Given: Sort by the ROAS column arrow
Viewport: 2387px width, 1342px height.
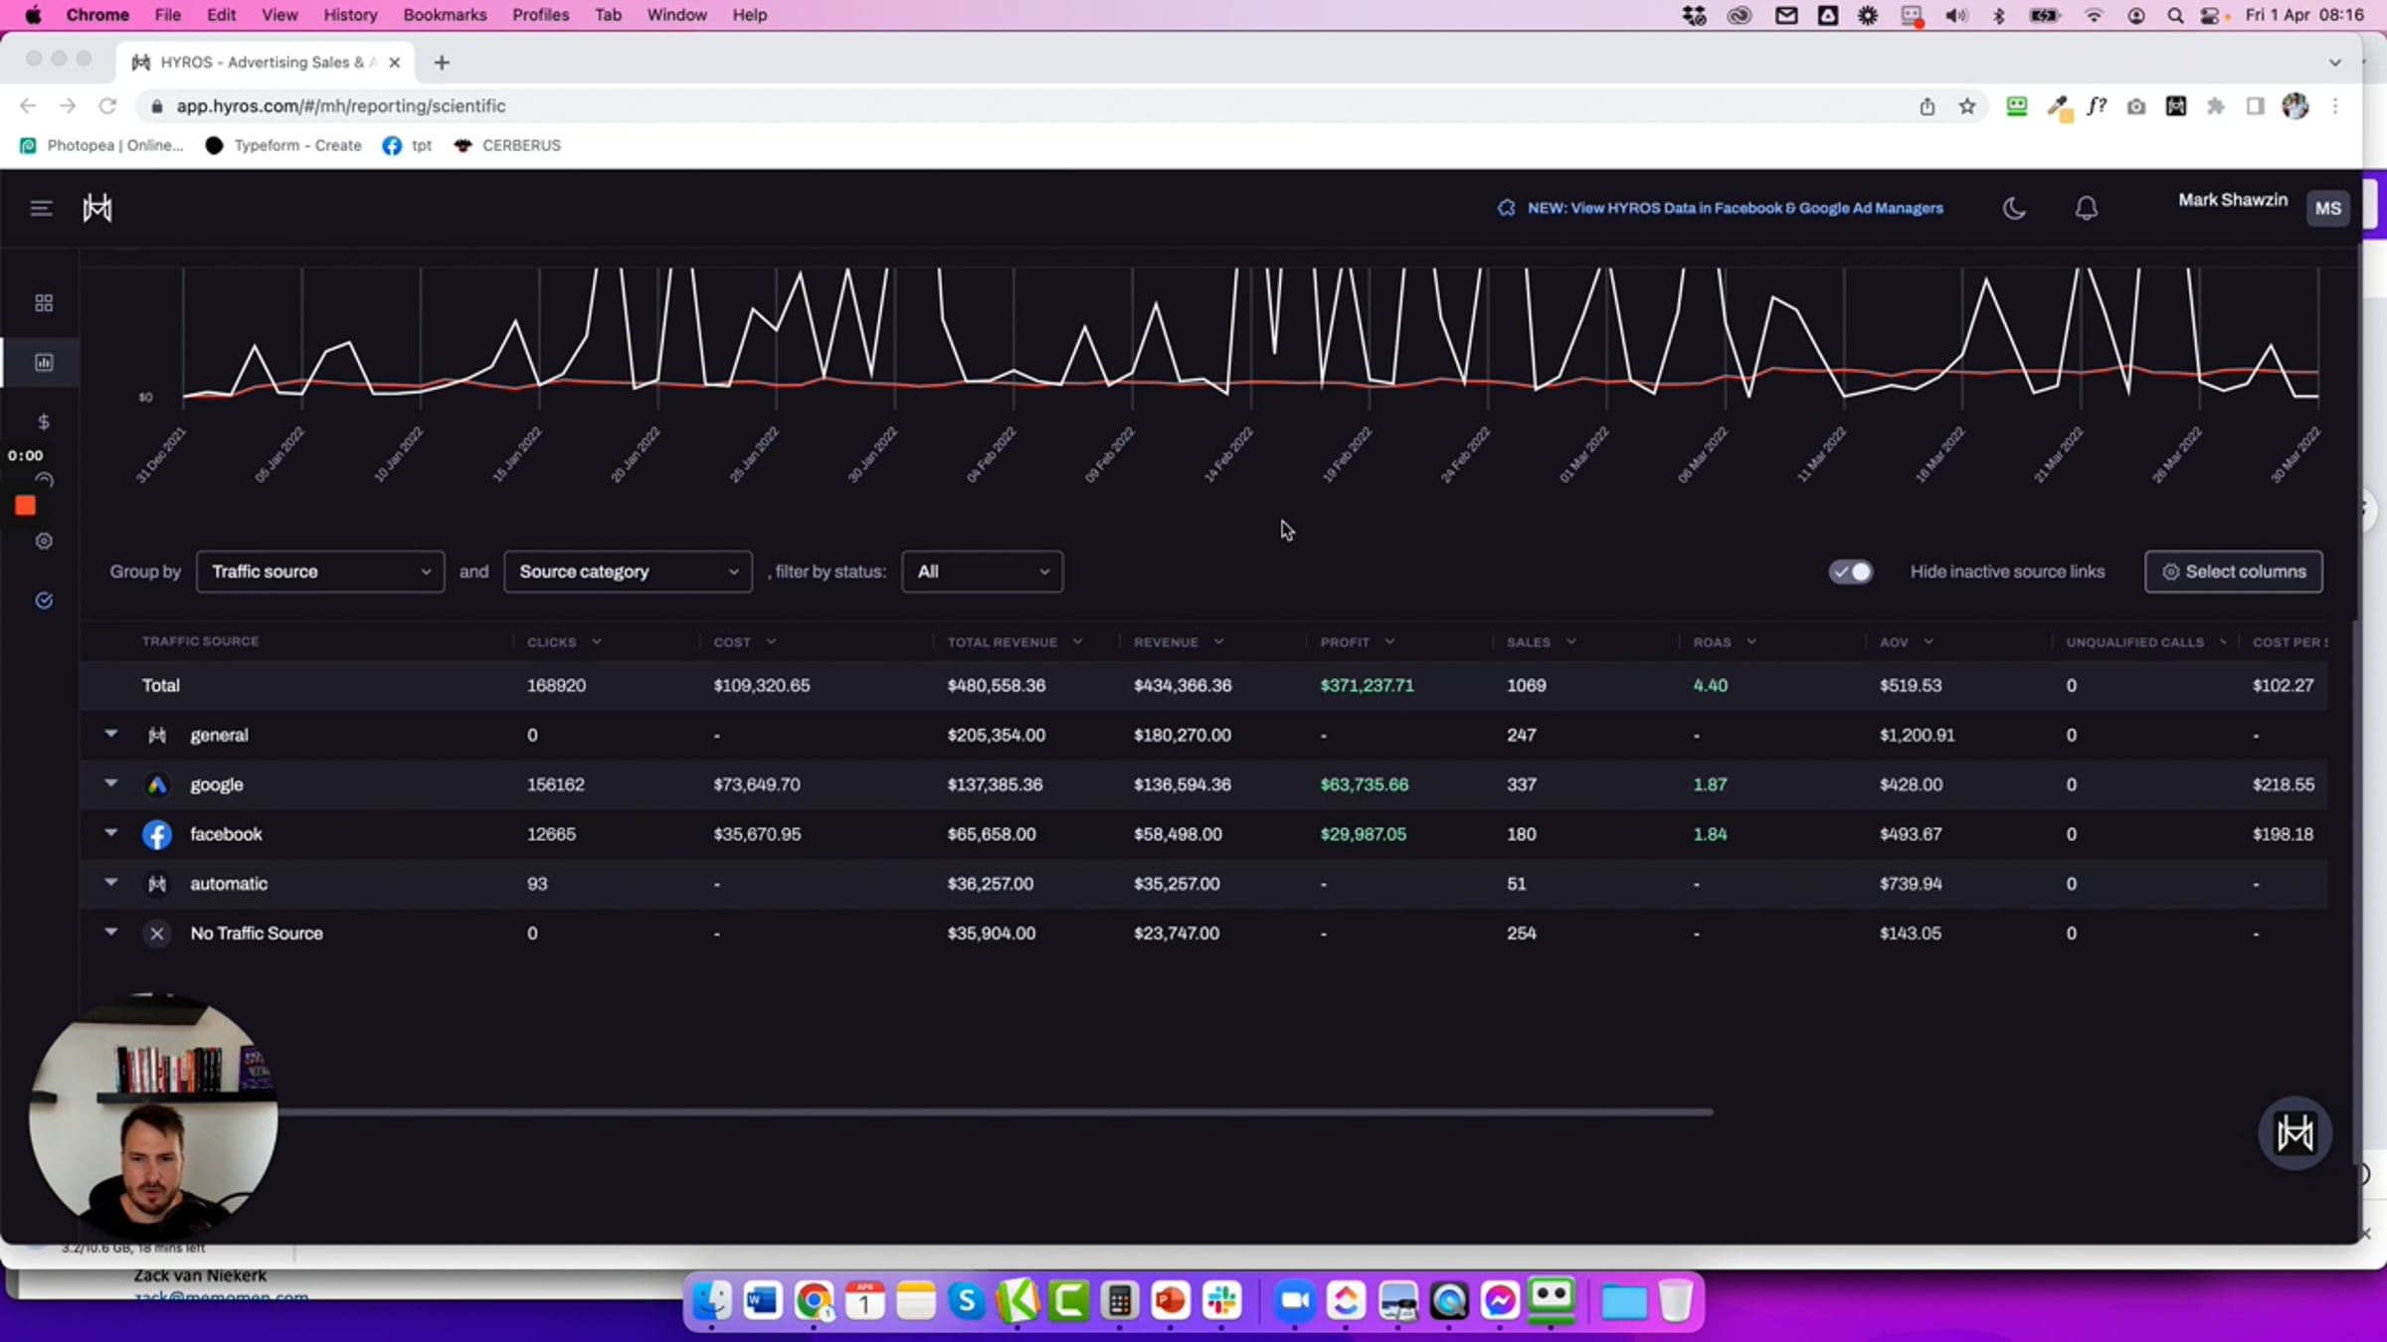Looking at the screenshot, I should (1751, 642).
